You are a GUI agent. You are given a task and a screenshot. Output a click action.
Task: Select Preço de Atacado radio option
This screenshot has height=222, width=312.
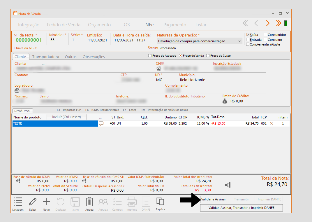click(150, 56)
